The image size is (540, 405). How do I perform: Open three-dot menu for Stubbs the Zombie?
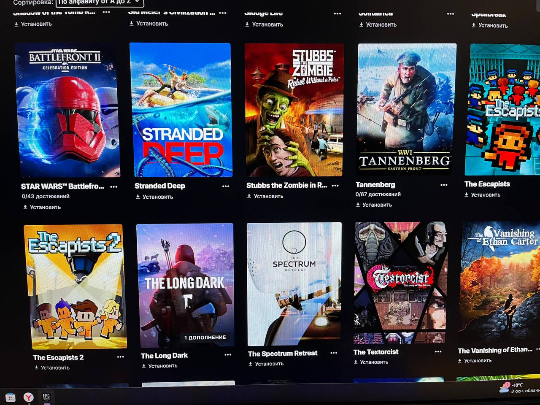coord(335,185)
